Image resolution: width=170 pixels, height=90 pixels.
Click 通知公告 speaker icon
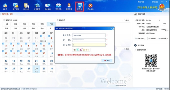57,20
